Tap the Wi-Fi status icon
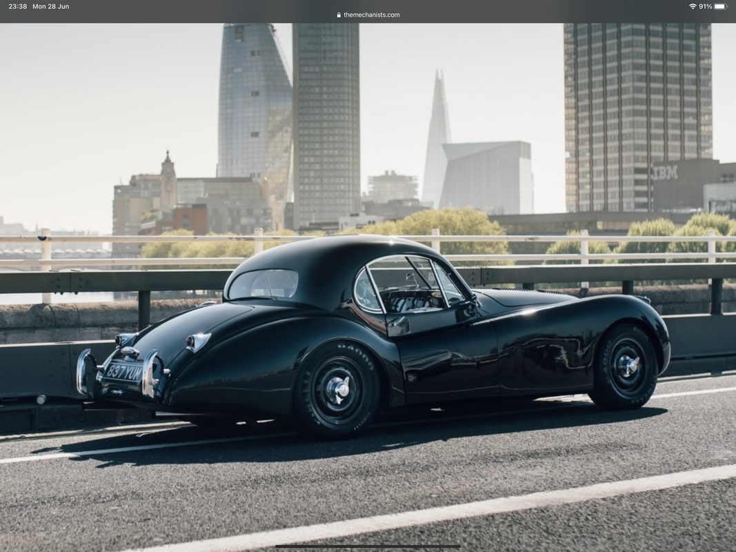This screenshot has height=552, width=736. pyautogui.click(x=693, y=6)
